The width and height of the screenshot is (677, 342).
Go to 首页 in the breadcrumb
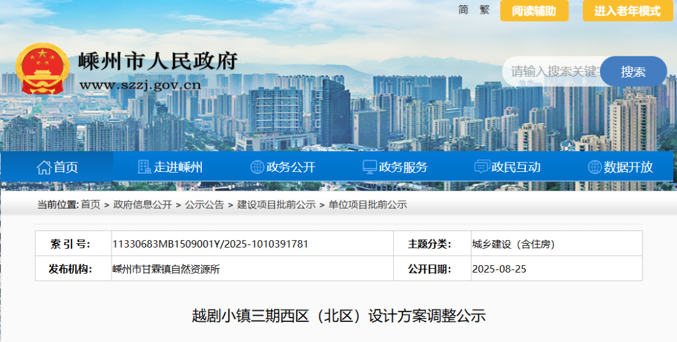pos(90,204)
